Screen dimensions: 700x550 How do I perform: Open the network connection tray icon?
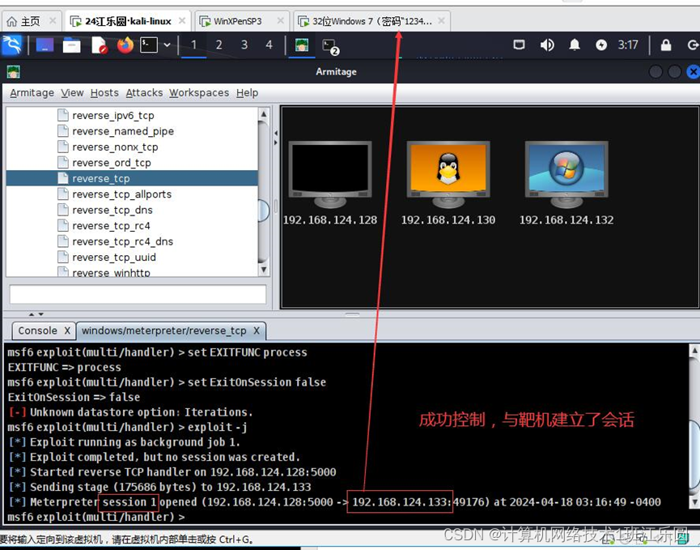pyautogui.click(x=519, y=45)
